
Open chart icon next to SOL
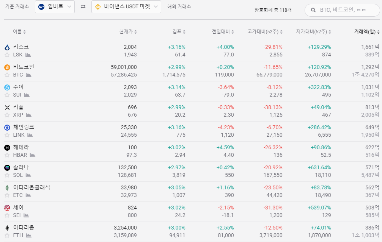point(28,175)
